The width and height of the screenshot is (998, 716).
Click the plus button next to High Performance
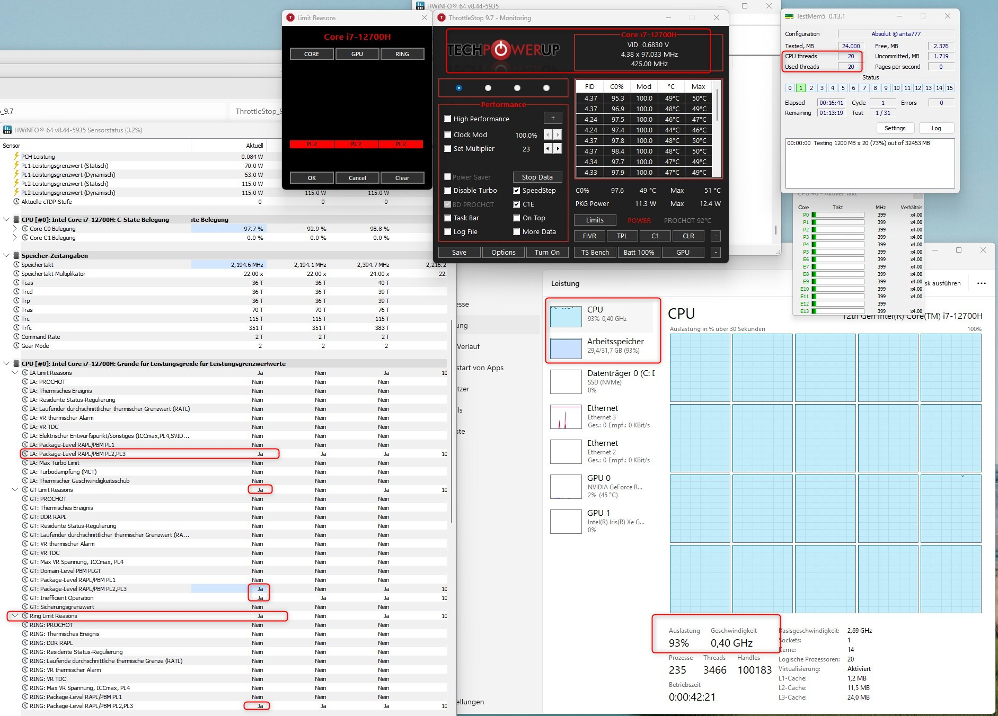(x=553, y=118)
